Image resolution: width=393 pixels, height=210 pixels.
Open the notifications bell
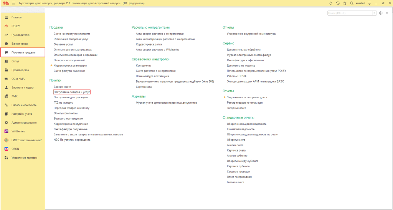(x=331, y=3)
